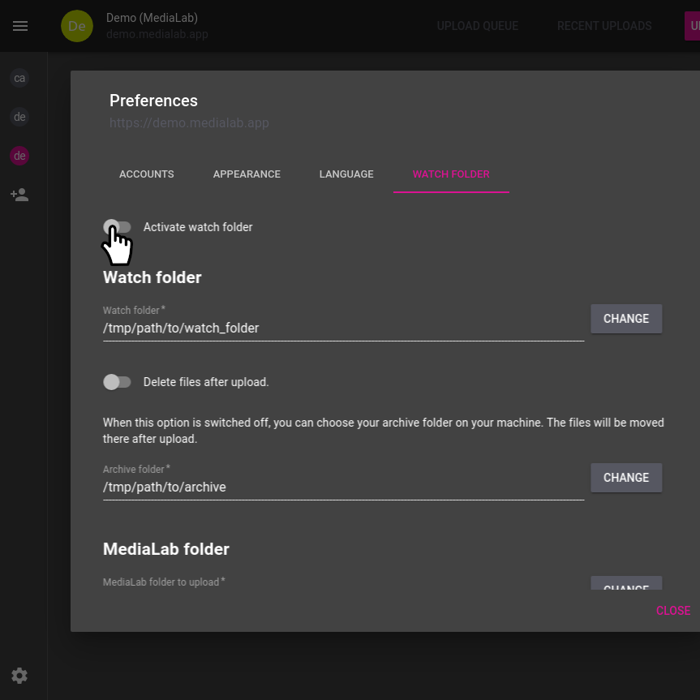Viewport: 700px width, 700px height.
Task: Click the 'MediaLab folder' section heading
Action: pyautogui.click(x=166, y=549)
